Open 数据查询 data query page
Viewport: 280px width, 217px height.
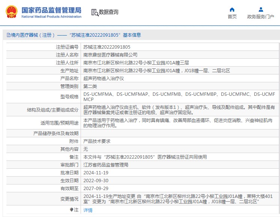pyautogui.click(x=109, y=12)
